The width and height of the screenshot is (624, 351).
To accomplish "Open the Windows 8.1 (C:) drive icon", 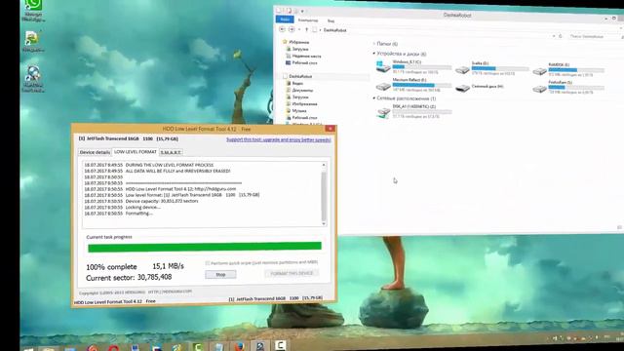I will (x=383, y=66).
